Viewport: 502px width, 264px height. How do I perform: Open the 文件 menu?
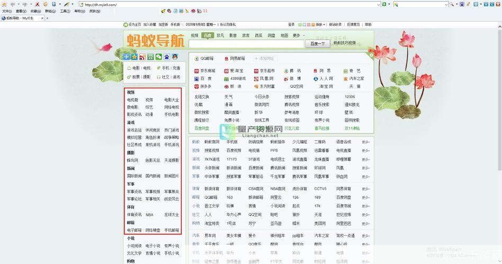click(x=7, y=11)
